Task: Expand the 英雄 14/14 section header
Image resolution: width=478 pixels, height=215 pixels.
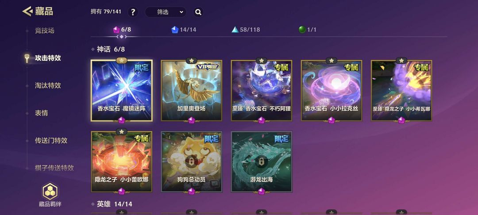Action: pyautogui.click(x=112, y=204)
